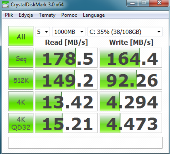
Task: Open the Language menu
Action: [94, 15]
